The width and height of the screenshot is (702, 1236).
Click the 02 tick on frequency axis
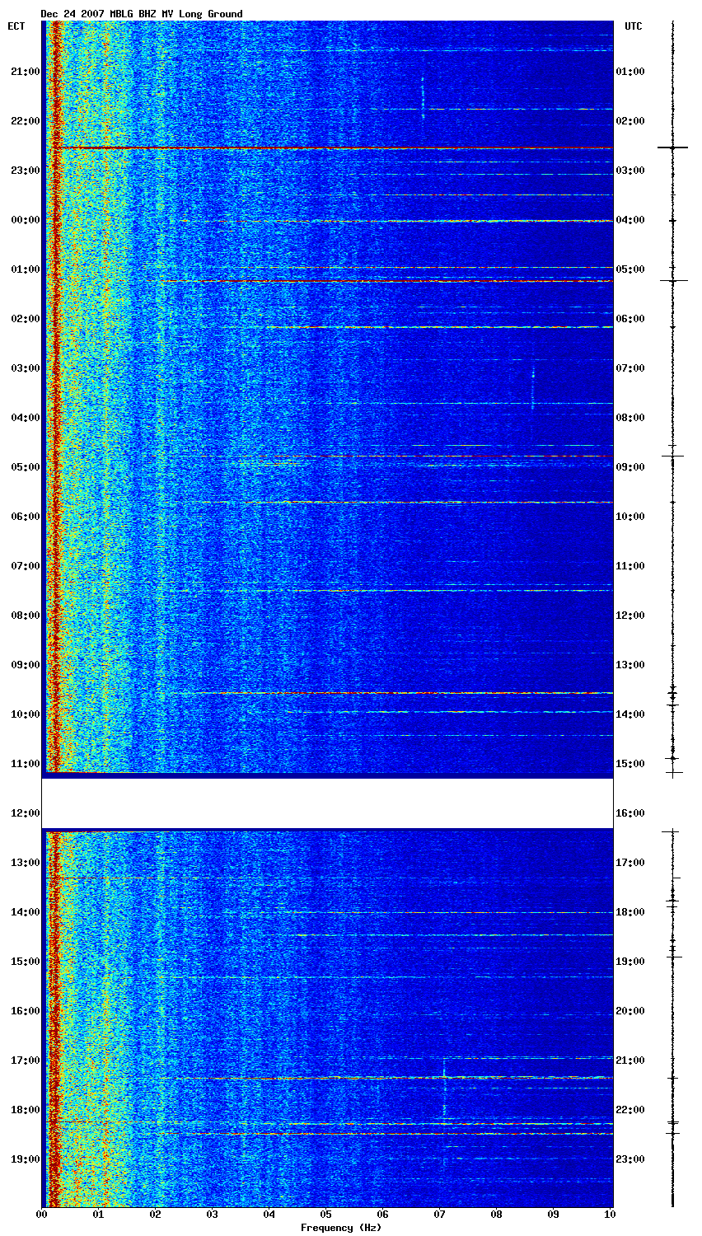pyautogui.click(x=155, y=1215)
